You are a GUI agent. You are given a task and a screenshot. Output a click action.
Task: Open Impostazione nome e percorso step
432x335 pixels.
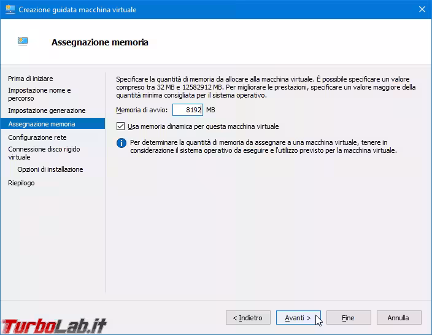coord(39,94)
